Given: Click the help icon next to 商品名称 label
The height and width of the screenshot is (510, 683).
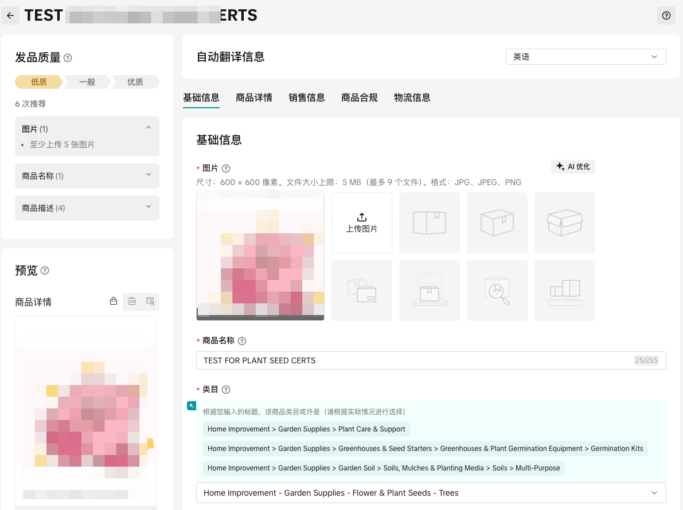Looking at the screenshot, I should point(242,341).
